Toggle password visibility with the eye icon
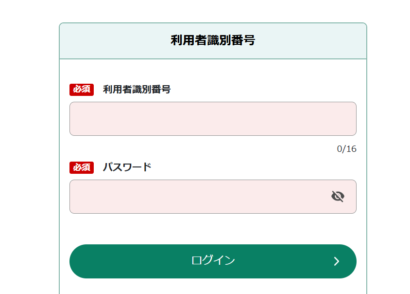 coord(338,196)
